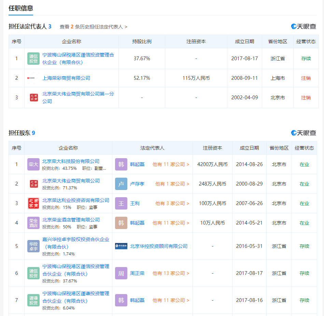Click the 谨信投资 company logo icon
Image resolution: width=324 pixels, height=316 pixels.
[x=33, y=58]
